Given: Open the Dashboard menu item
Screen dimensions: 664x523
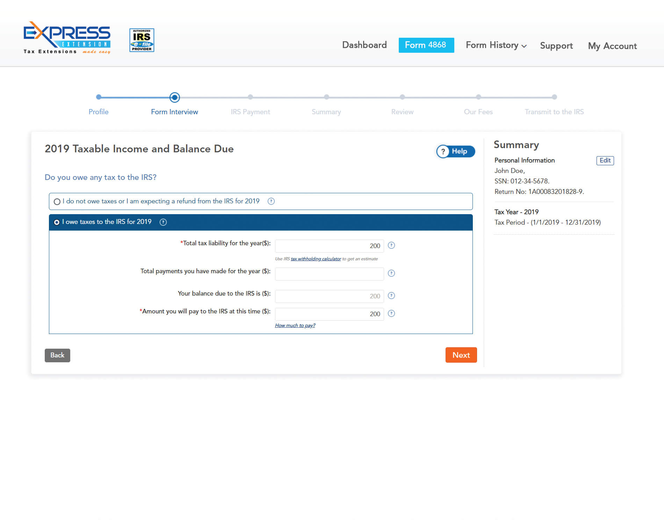Looking at the screenshot, I should pyautogui.click(x=364, y=45).
